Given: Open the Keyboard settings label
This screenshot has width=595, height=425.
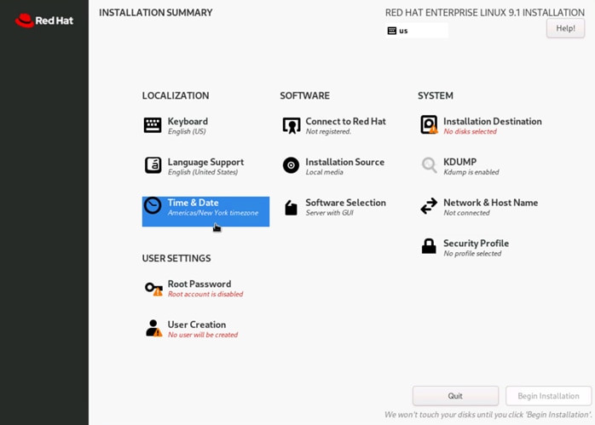Looking at the screenshot, I should tap(188, 121).
